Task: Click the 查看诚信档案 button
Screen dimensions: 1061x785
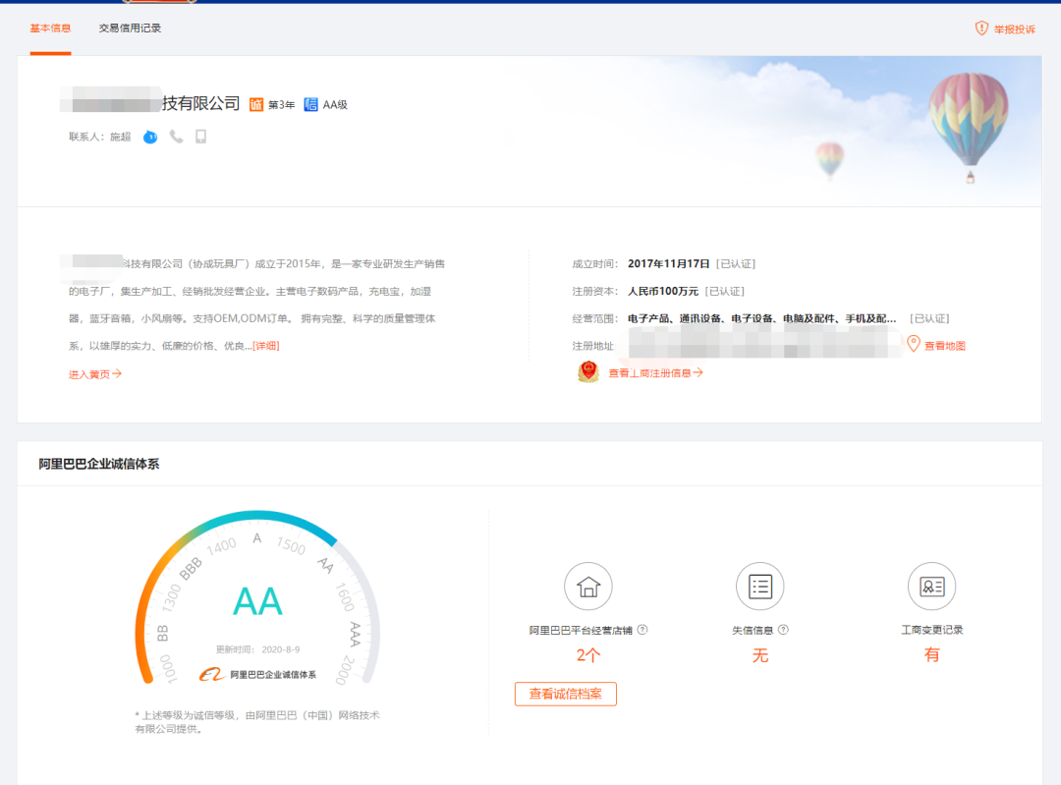Action: tap(566, 695)
